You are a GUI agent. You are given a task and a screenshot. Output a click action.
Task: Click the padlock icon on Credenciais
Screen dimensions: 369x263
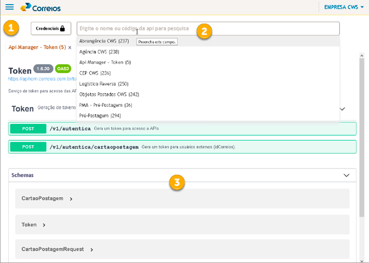[x=62, y=29]
